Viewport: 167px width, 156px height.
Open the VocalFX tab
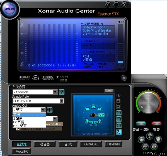(x=22, y=151)
